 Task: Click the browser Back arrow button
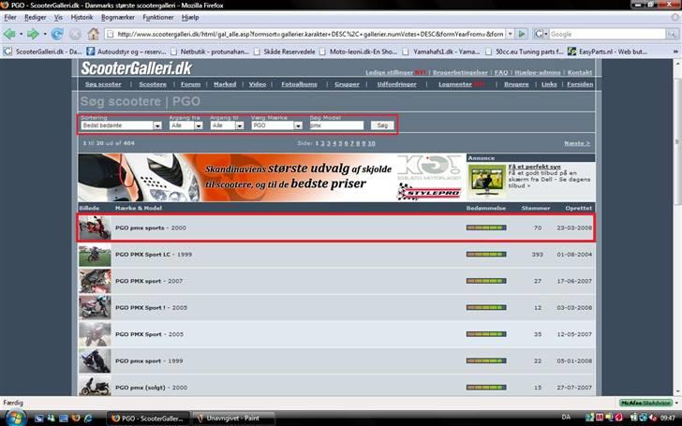tap(9, 34)
